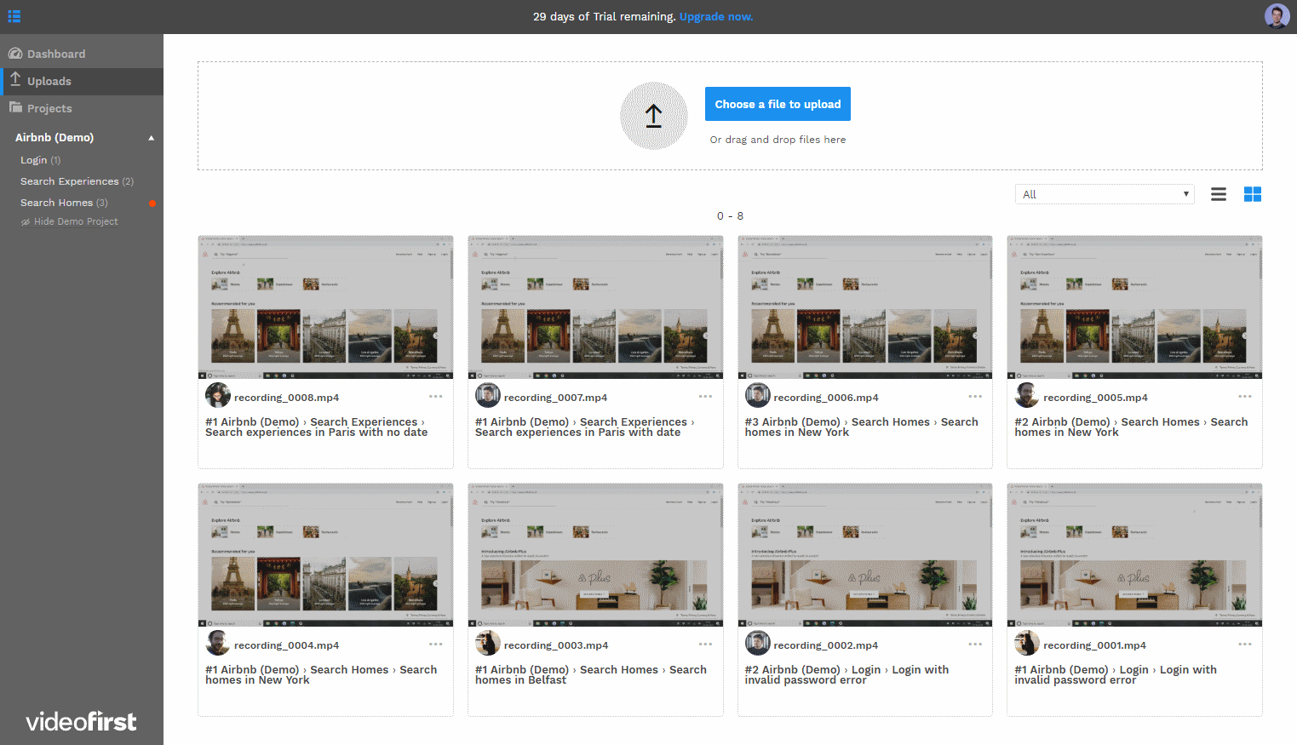Collapse the Airbnb (Demo) project tree
Image resolution: width=1297 pixels, height=745 pixels.
[x=152, y=138]
